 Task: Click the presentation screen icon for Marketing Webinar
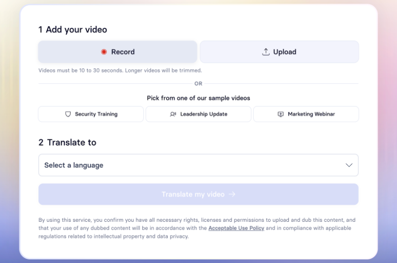281,114
